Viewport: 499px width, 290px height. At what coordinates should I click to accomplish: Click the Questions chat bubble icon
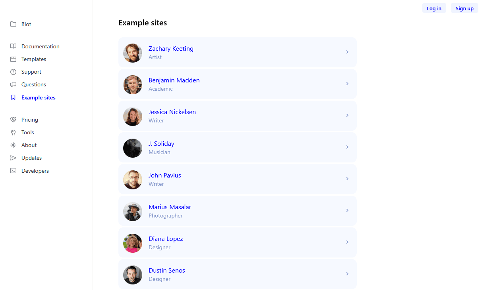(x=14, y=84)
